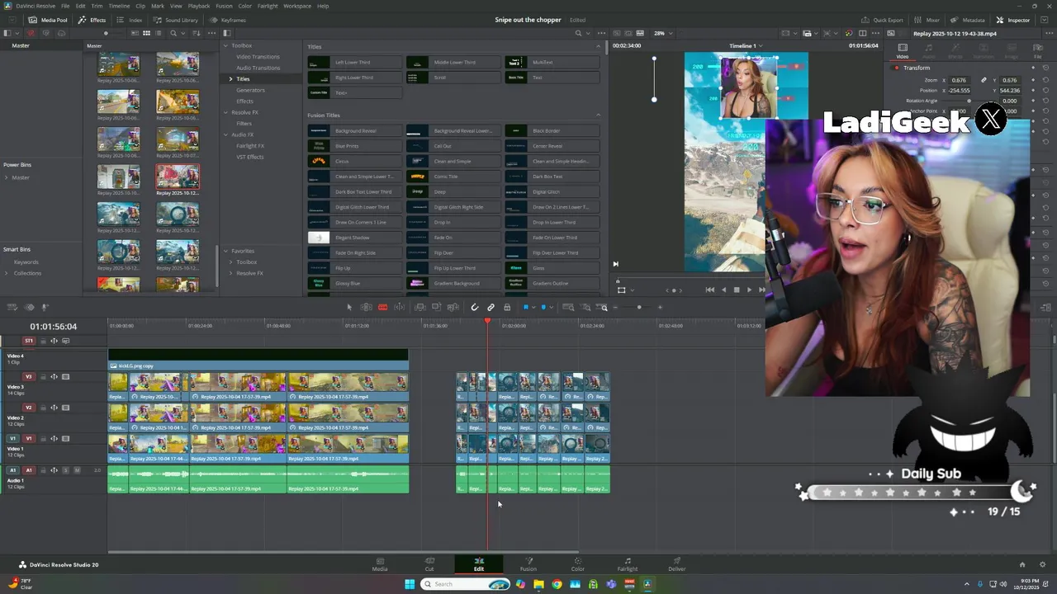Expand the Audio FX category
This screenshot has width=1057, height=594.
225,134
